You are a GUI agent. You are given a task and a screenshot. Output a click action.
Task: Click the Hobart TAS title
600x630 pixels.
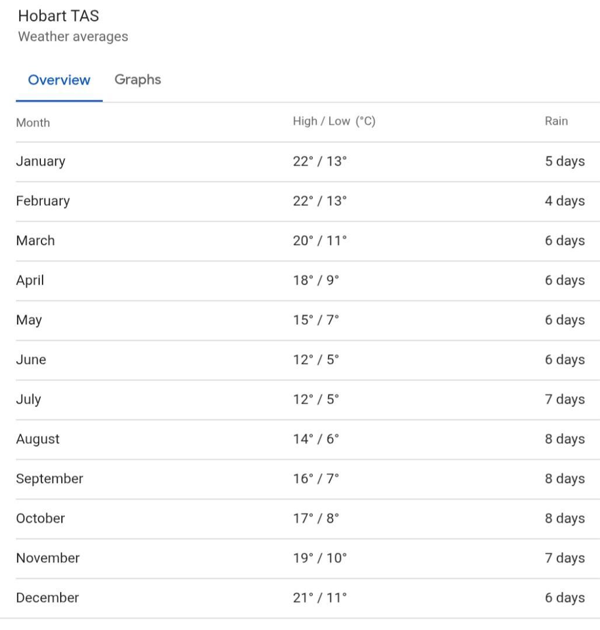tap(58, 16)
